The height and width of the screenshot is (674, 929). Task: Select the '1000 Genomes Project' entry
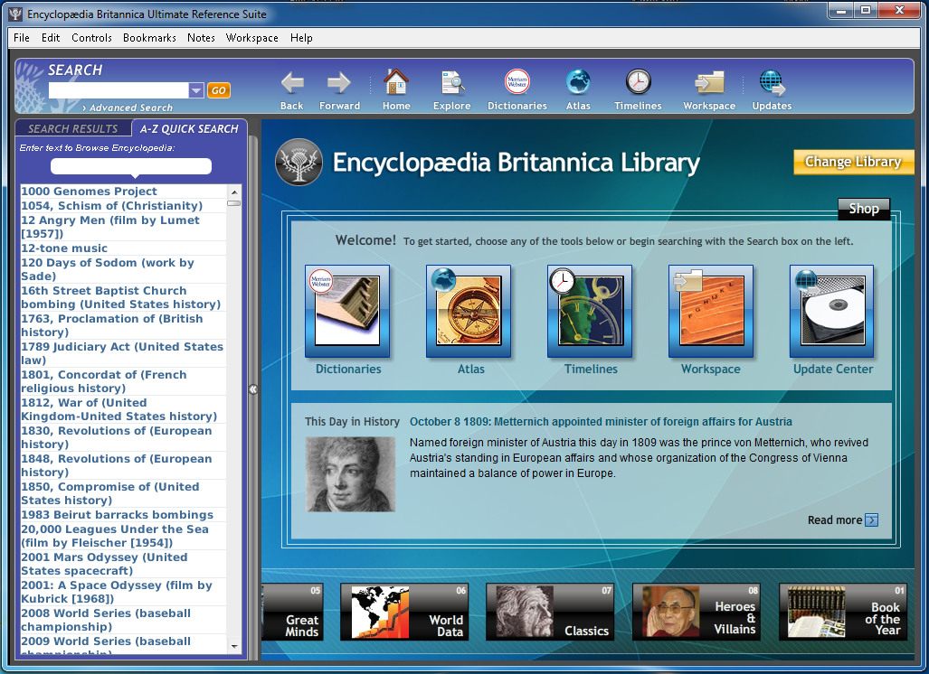tap(123, 192)
